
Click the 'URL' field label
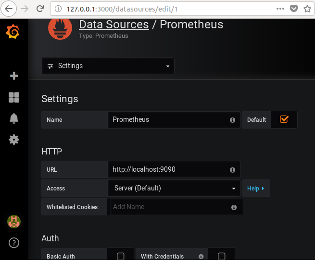coord(51,170)
